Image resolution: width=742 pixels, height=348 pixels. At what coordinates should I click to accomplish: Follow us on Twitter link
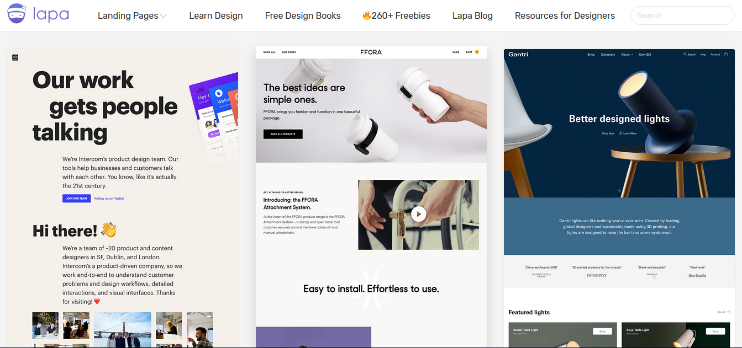[109, 199]
